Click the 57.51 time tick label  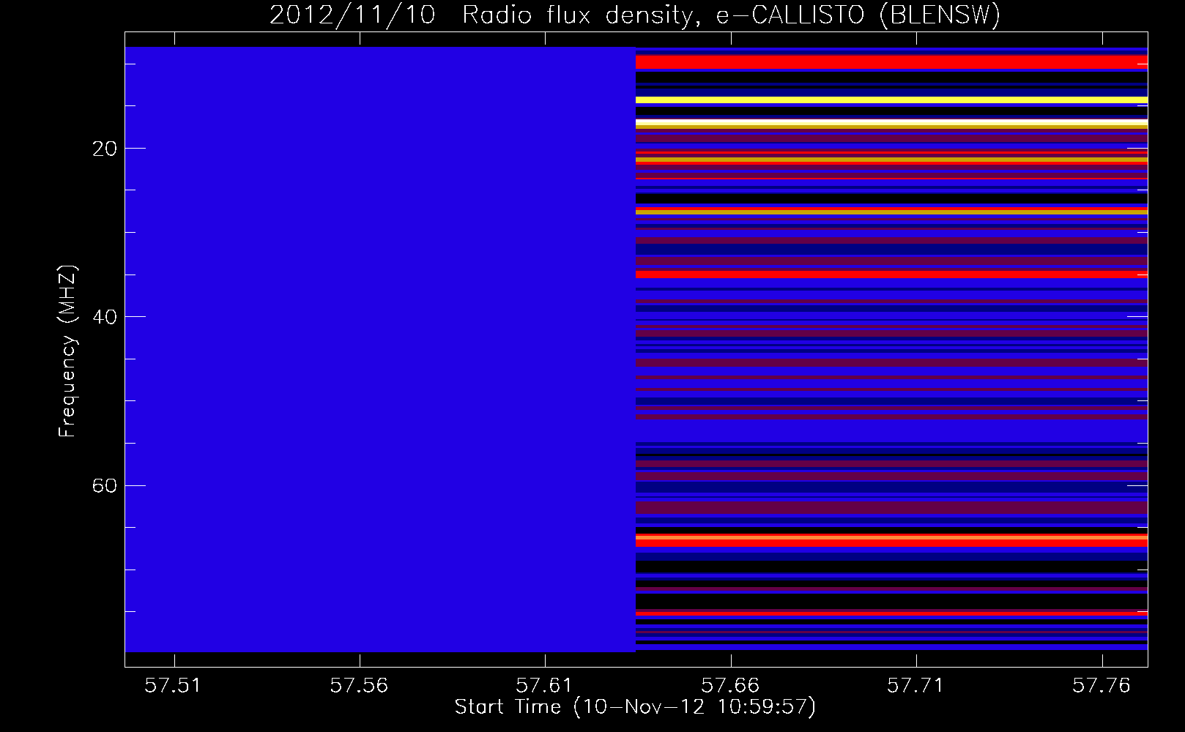tap(174, 686)
